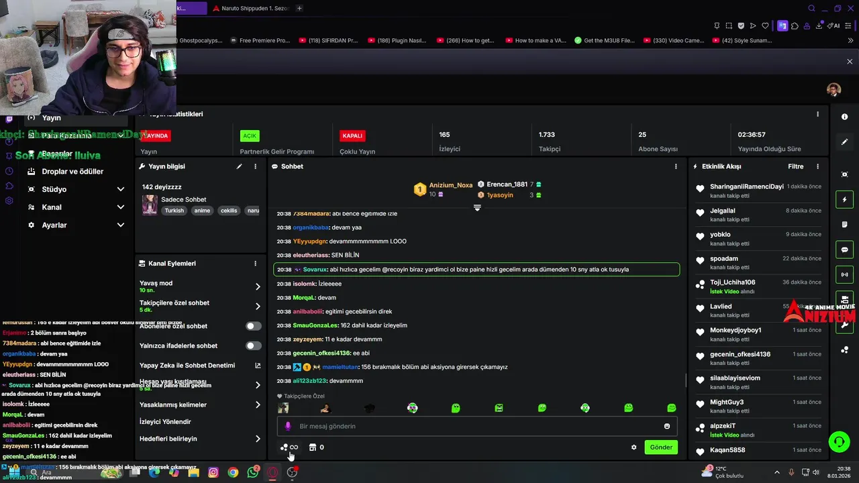The image size is (859, 483).
Task: Expand the Ayarlar sidebar section
Action: pos(121,225)
